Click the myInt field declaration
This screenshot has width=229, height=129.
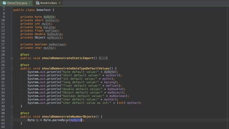[x=46, y=24]
